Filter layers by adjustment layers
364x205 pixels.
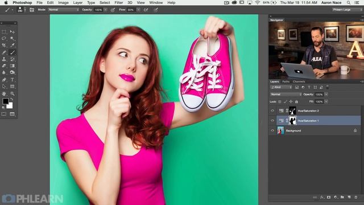(x=303, y=87)
